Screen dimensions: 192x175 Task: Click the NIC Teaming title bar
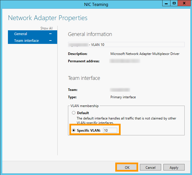pos(85,4)
